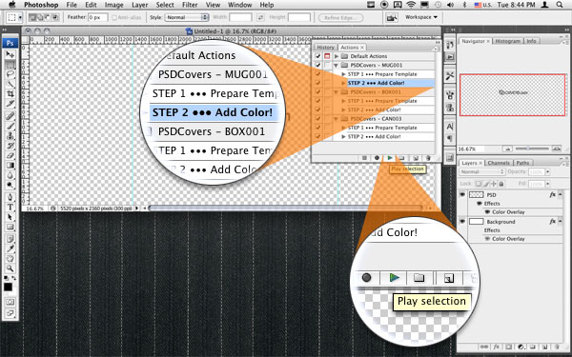Switch to the History tab
This screenshot has height=357, width=572.
pyautogui.click(x=325, y=48)
